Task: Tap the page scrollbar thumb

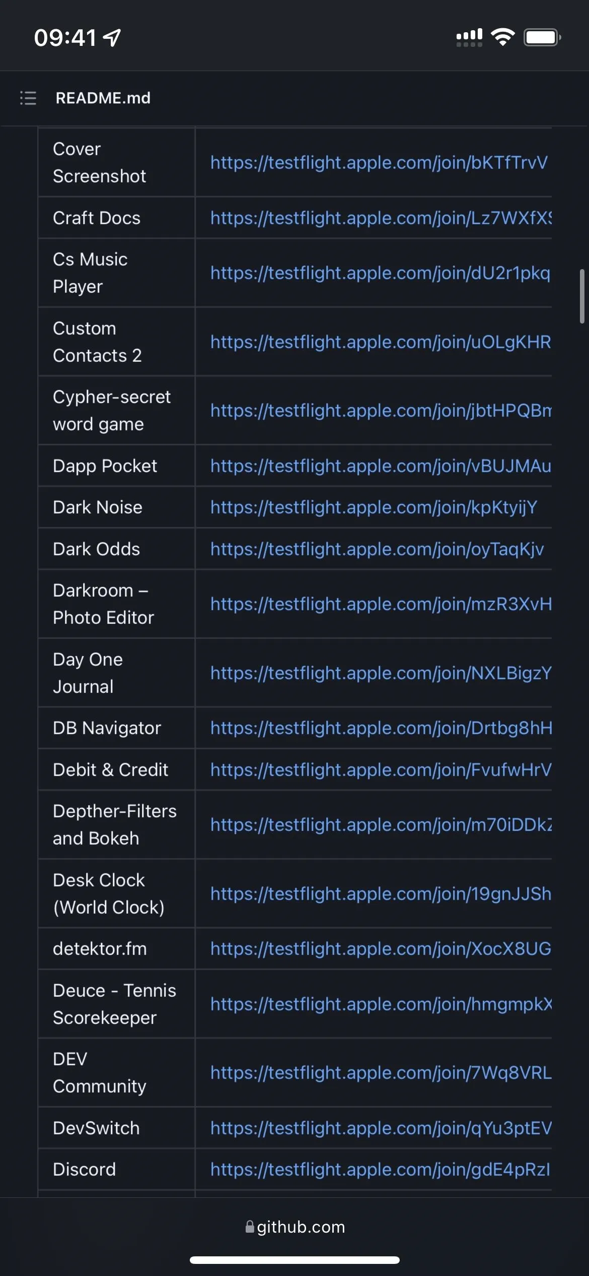Action: click(582, 296)
